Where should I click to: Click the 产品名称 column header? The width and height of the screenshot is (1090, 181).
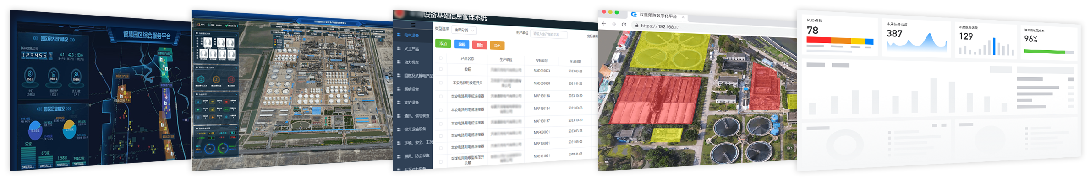pyautogui.click(x=467, y=58)
